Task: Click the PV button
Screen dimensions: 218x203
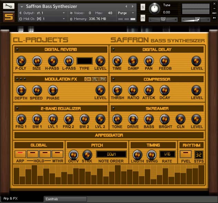Action: tap(214, 18)
